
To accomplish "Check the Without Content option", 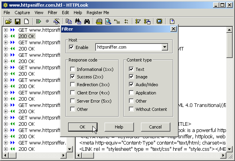I will (131, 109).
